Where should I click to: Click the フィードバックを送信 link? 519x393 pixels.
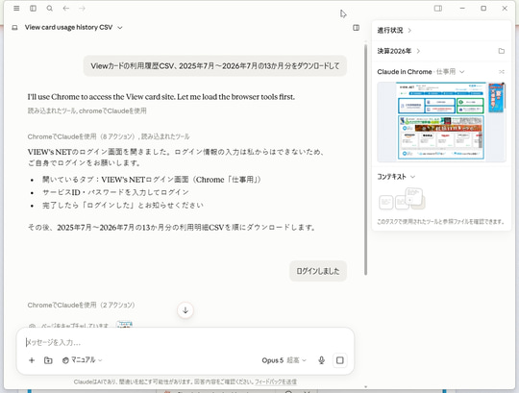pyautogui.click(x=276, y=381)
